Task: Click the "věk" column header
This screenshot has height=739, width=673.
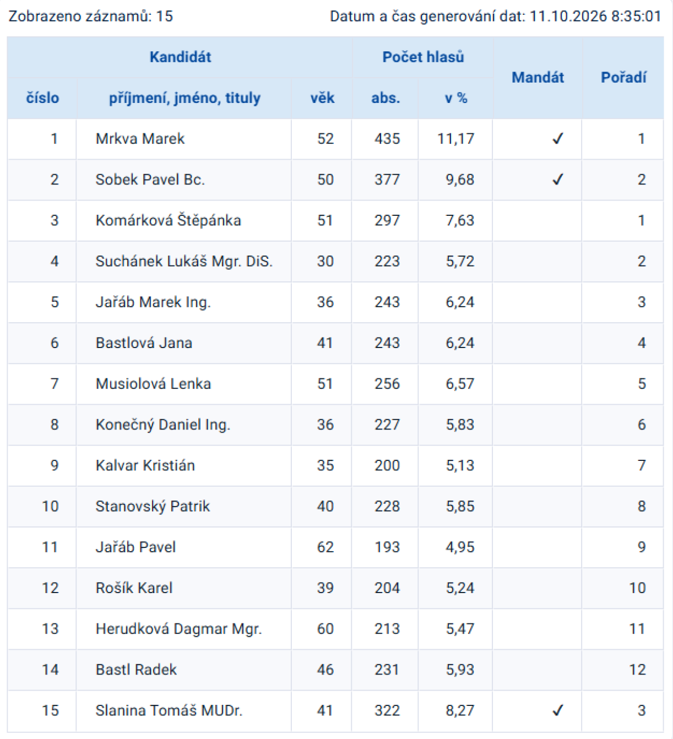Action: tap(322, 98)
